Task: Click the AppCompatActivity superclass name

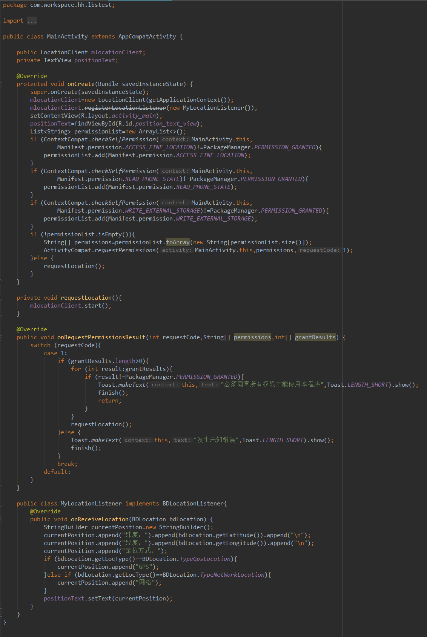Action: [147, 37]
